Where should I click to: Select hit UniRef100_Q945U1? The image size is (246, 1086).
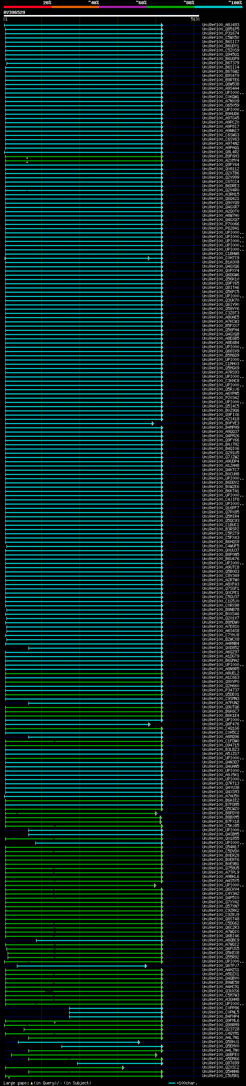(221, 54)
